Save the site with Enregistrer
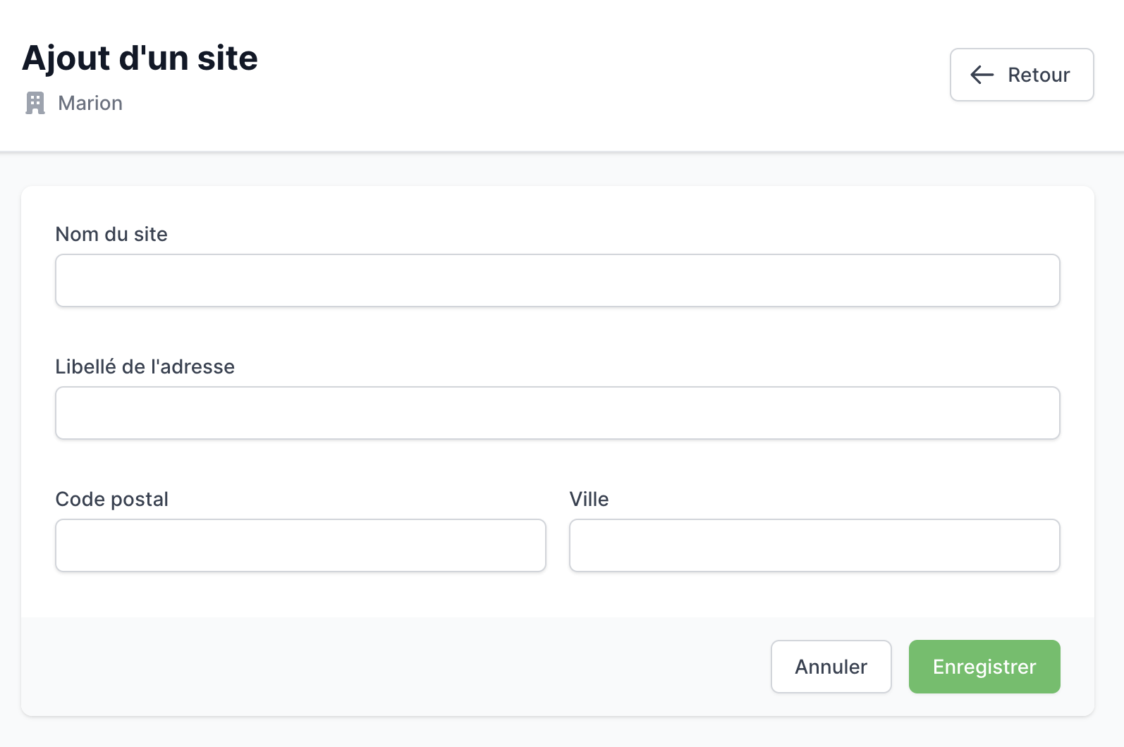1124x747 pixels. tap(984, 667)
